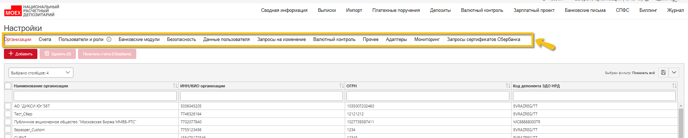Click Получить счета (Сбербанк) button
The width and height of the screenshot is (688, 138).
coord(107,54)
